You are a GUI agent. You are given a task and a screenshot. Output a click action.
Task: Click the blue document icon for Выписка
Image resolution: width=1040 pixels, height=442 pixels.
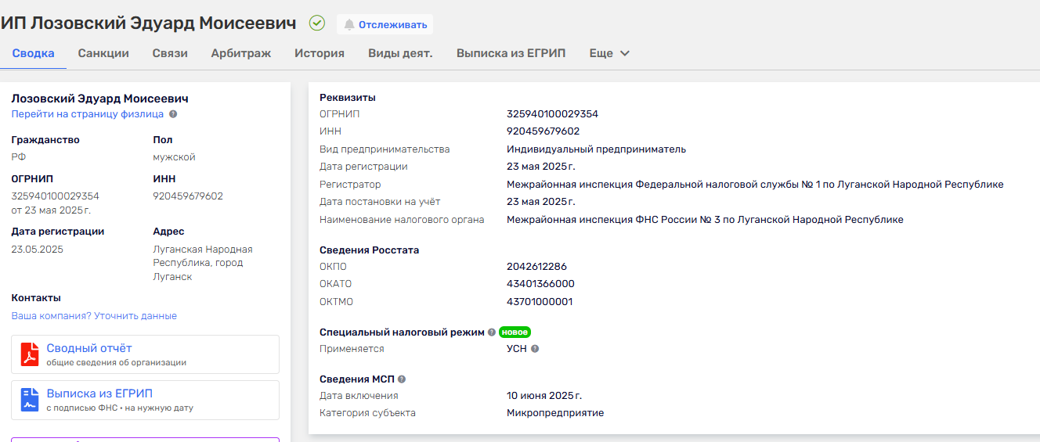pos(30,400)
